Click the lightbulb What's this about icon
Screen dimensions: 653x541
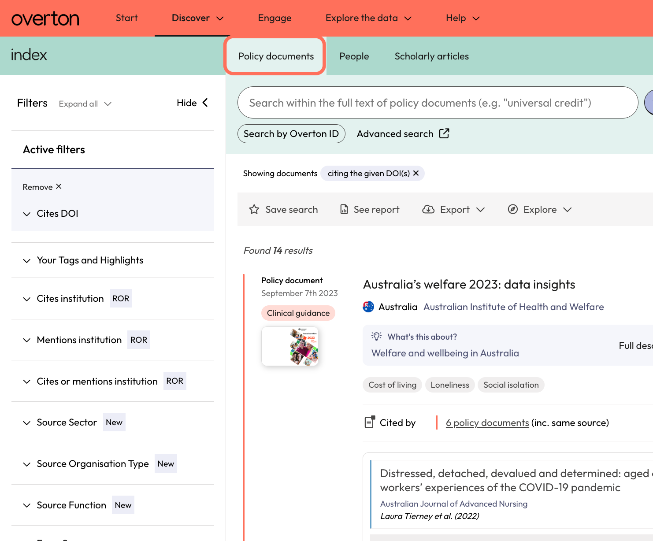tap(376, 336)
